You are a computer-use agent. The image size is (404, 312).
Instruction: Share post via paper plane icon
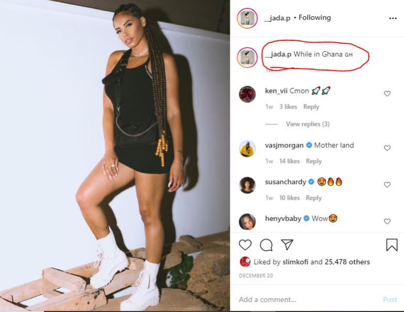(286, 245)
